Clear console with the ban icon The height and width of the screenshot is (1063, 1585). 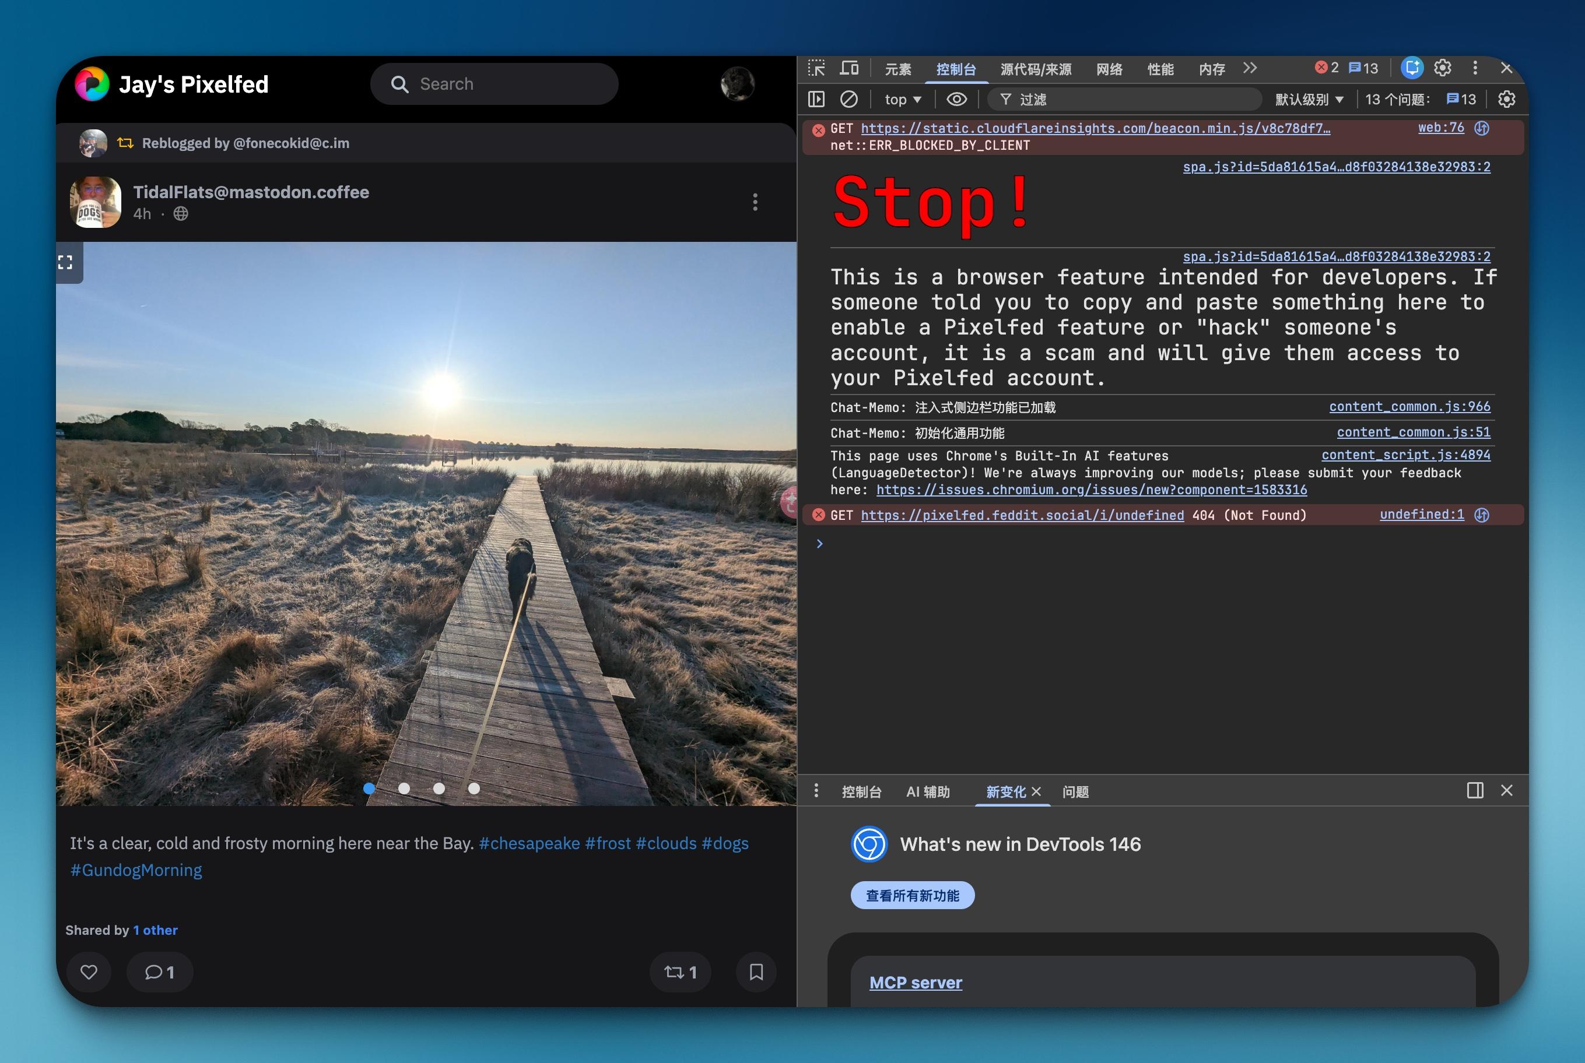[849, 100]
